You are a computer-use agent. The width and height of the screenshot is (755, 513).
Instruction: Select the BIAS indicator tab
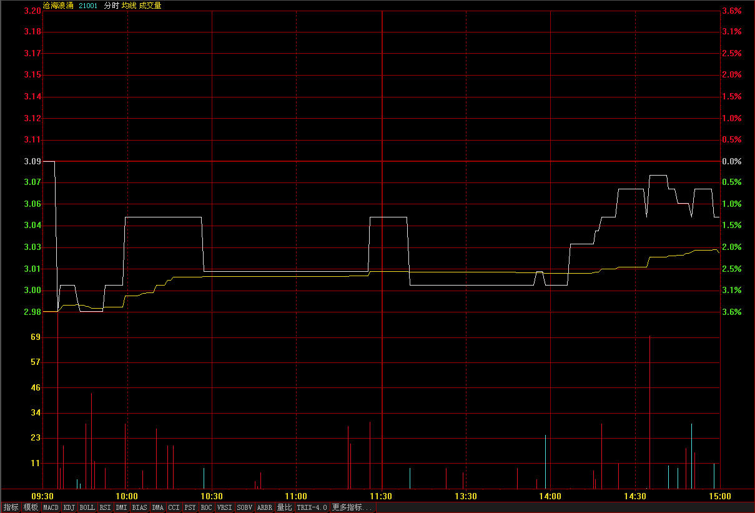tap(141, 507)
